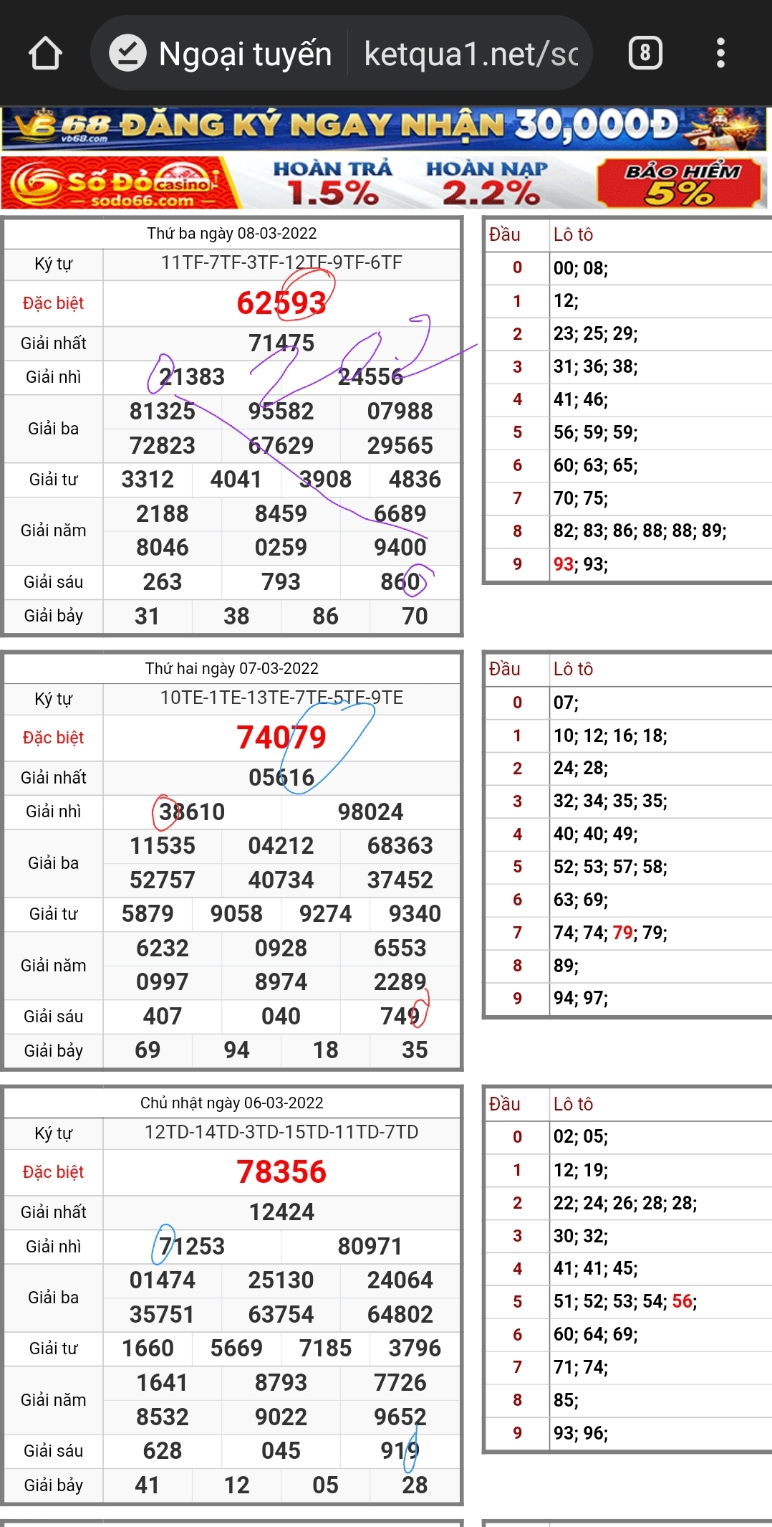This screenshot has height=1527, width=772.
Task: Open the tab switcher showing 8 tabs
Action: pos(645,53)
